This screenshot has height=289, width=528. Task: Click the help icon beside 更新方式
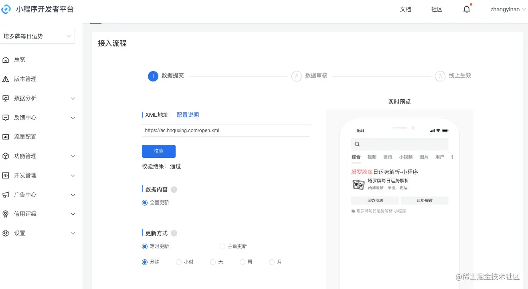[x=174, y=233]
